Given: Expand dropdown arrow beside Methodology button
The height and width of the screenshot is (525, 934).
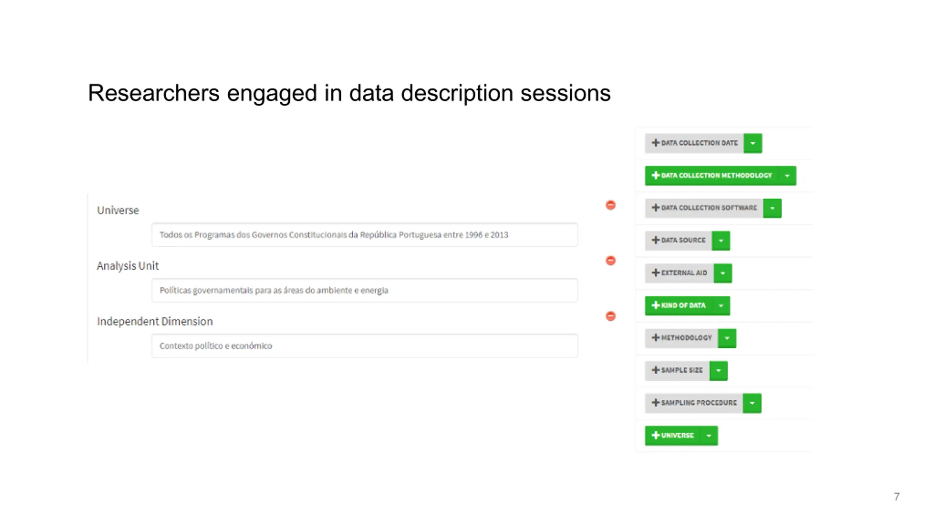Looking at the screenshot, I should 727,338.
